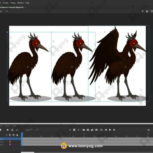The height and width of the screenshot is (153, 153).
Task: Click the edit multiple frames icon
Action: click(x=88, y=130)
